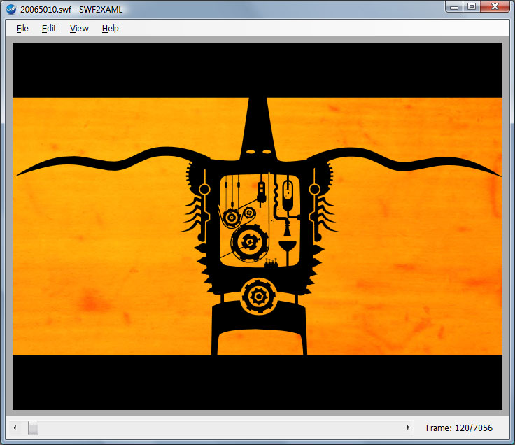Close the SWF2XAML window
Image resolution: width=515 pixels, height=445 pixels.
point(495,6)
